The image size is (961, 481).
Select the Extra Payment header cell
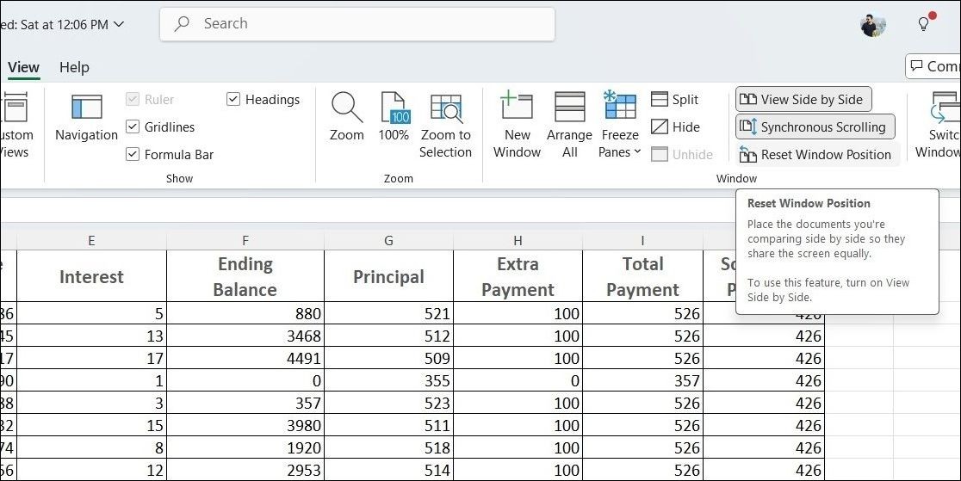pos(518,276)
